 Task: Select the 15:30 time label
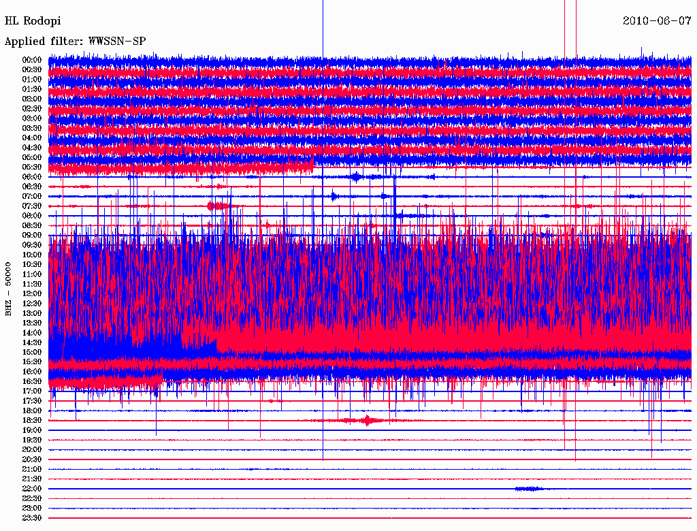(x=32, y=362)
